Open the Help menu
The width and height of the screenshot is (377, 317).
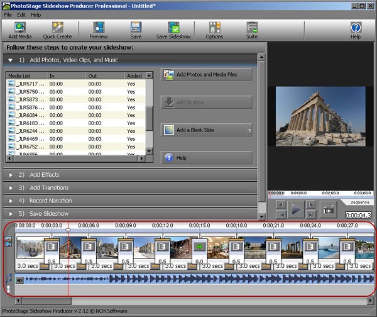tap(36, 15)
